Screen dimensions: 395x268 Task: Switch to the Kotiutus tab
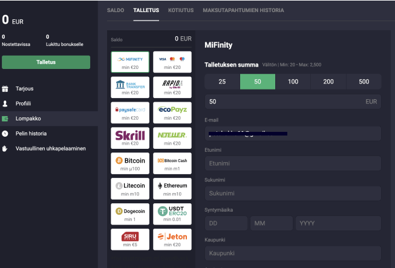click(x=181, y=10)
